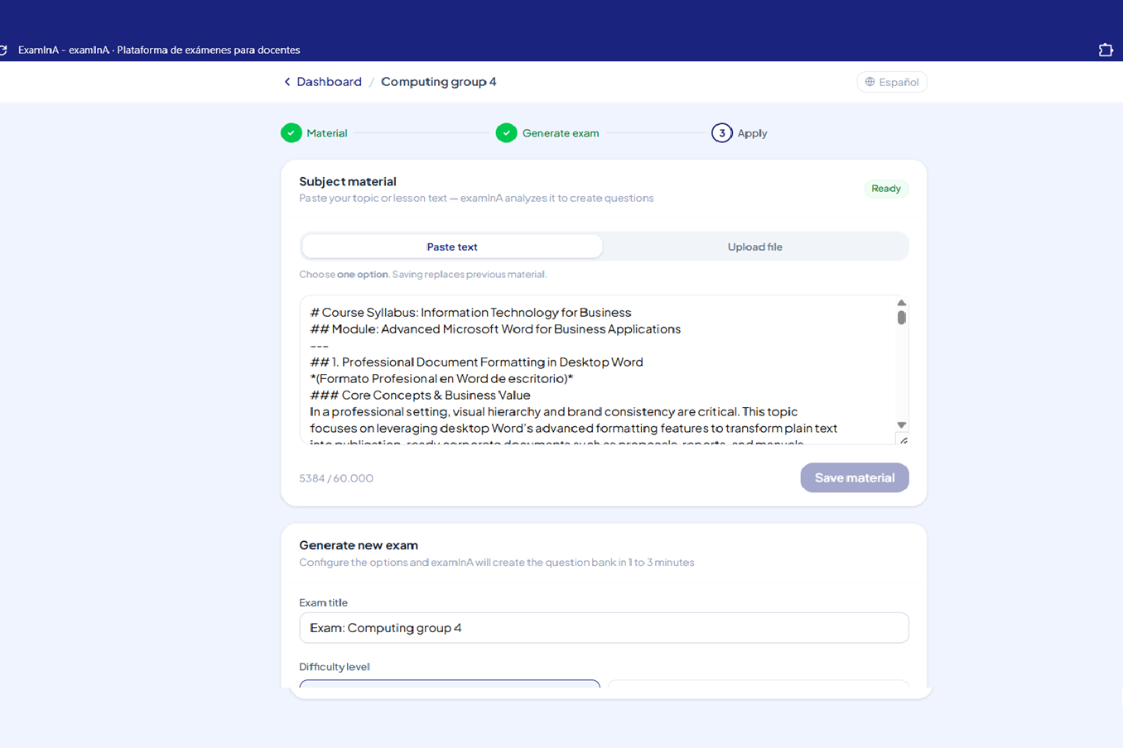Click the reload icon beside the ExamInA title
The image size is (1123, 748).
pyautogui.click(x=3, y=50)
